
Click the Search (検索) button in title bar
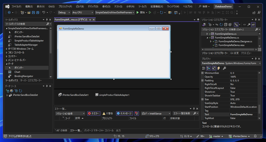pyautogui.click(x=204, y=7)
